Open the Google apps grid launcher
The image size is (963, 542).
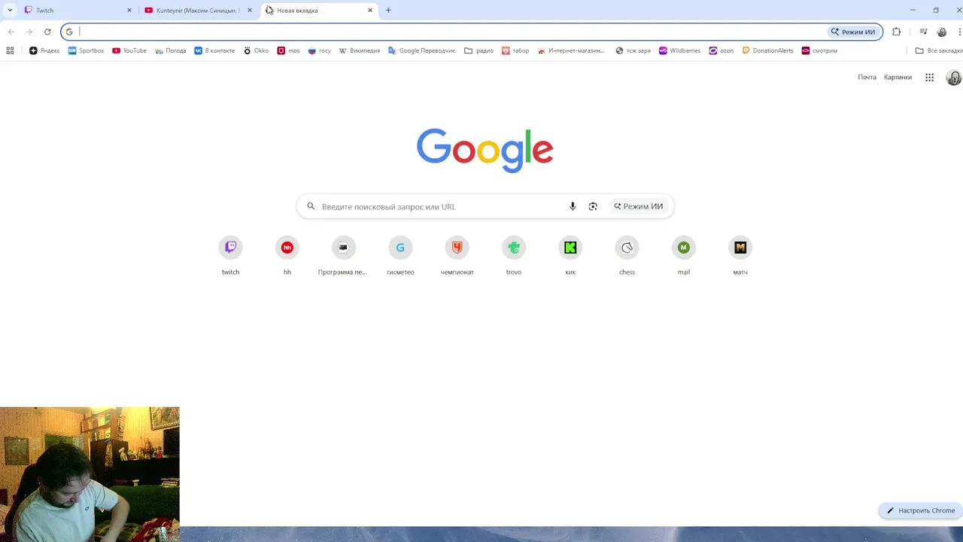929,78
